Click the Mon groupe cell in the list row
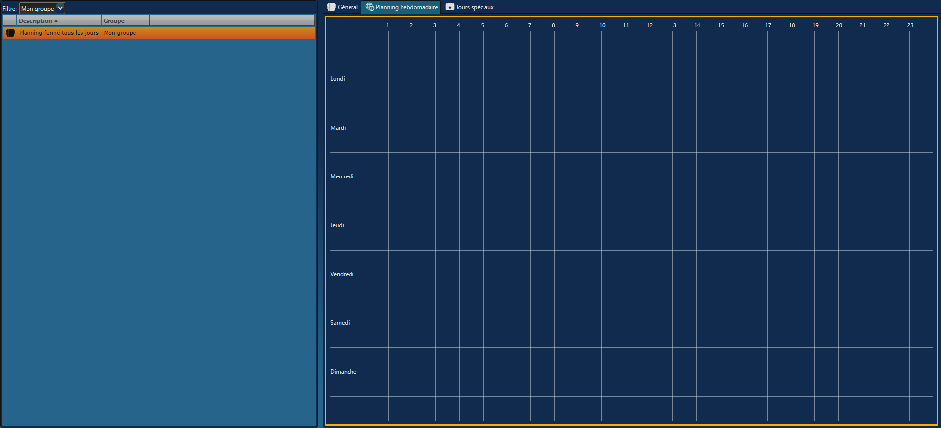This screenshot has width=941, height=428. tap(120, 33)
